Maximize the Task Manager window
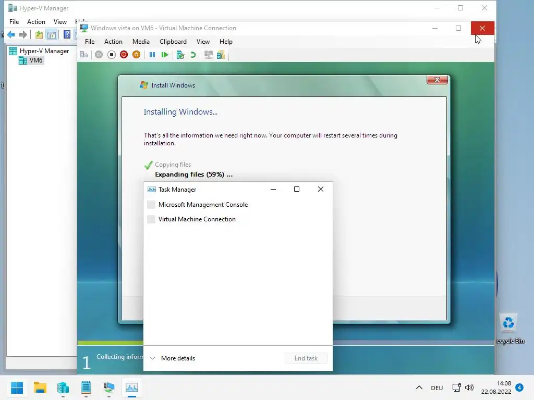Viewport: 534px width, 400px height. click(x=297, y=189)
